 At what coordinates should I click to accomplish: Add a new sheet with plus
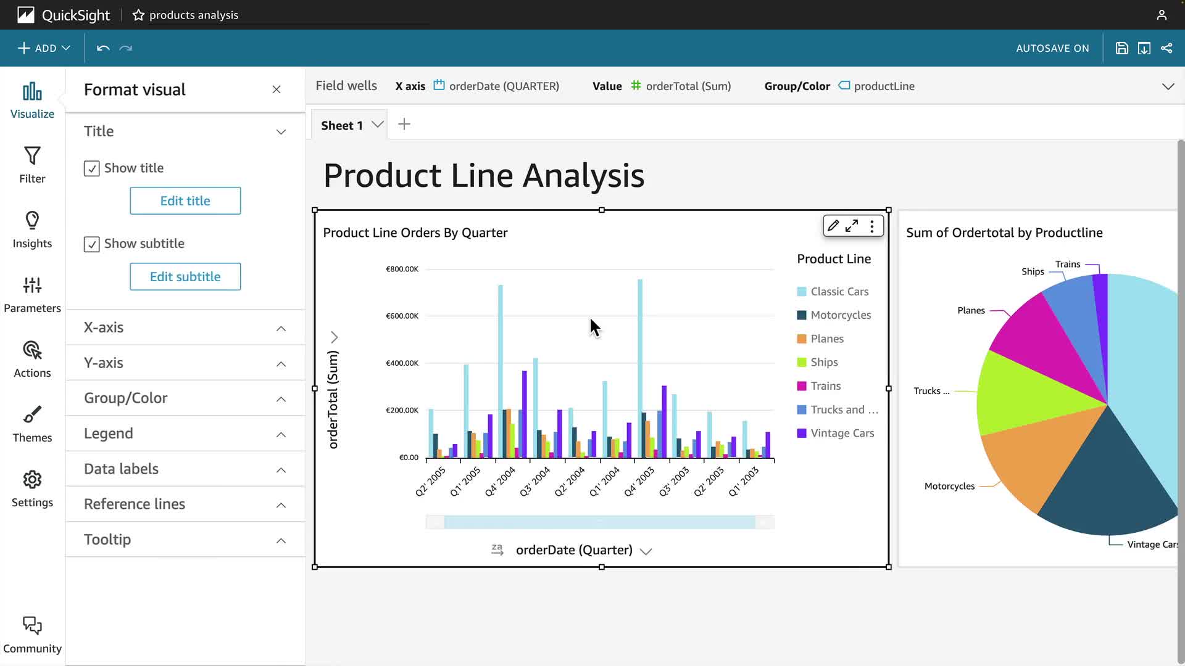[x=404, y=125]
